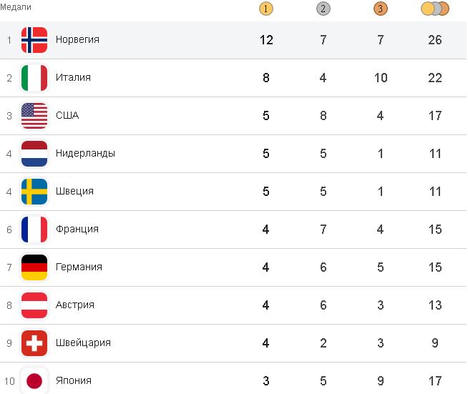Click the Sweden flag icon
468x394 pixels.
pyautogui.click(x=34, y=192)
